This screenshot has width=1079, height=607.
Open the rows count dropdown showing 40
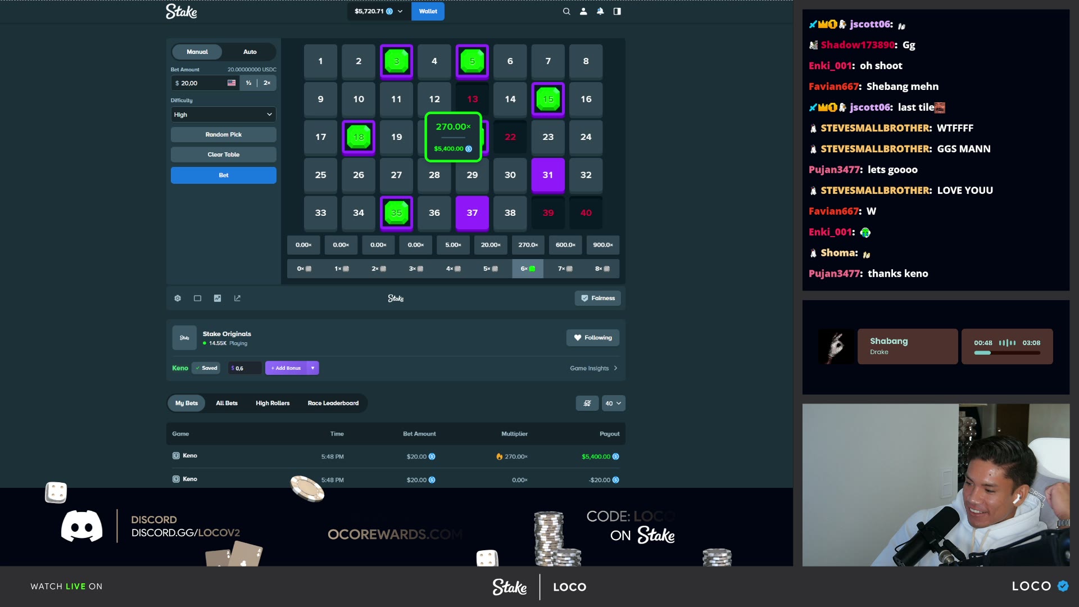click(x=614, y=404)
